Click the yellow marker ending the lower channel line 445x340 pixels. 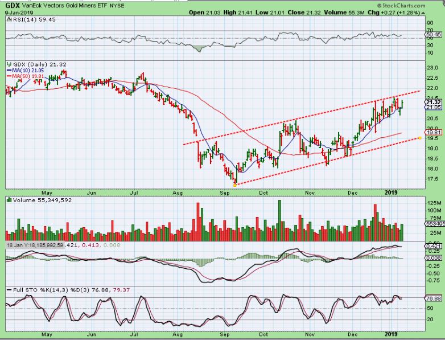click(420, 138)
